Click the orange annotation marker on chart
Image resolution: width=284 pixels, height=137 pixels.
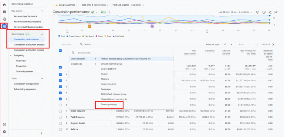89,26
